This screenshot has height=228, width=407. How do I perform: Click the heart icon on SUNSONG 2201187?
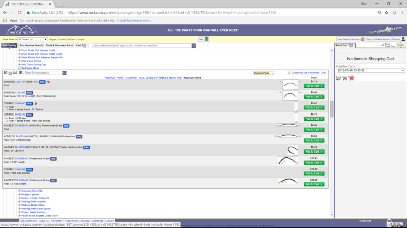48,82
